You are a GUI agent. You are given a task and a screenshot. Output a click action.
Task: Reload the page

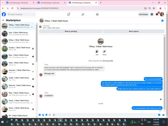[x=12, y=8]
